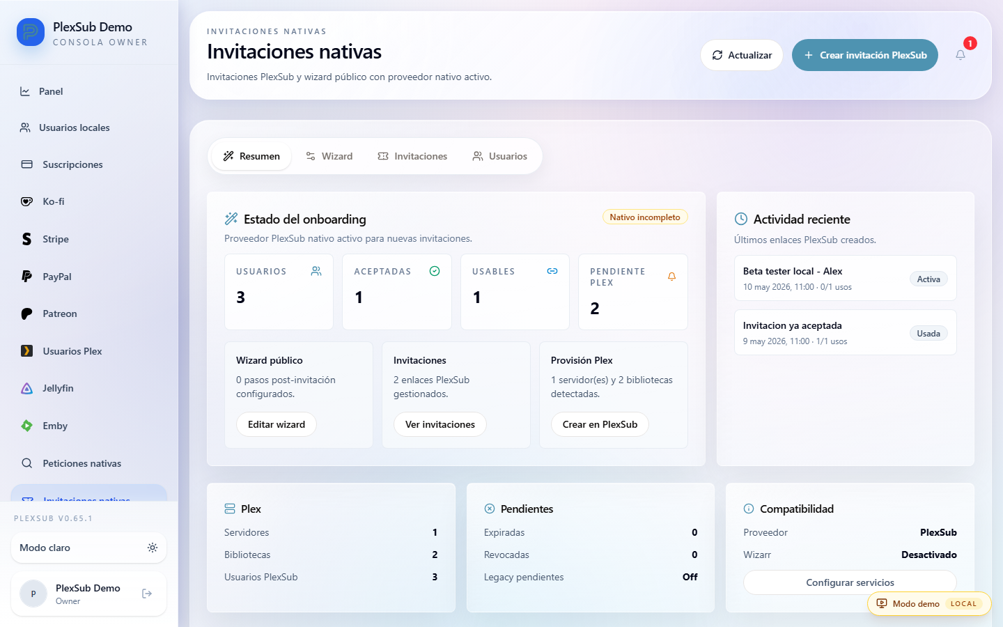Click the Nativo incompleto status badge
Viewport: 1003px width, 627px height.
click(x=645, y=217)
